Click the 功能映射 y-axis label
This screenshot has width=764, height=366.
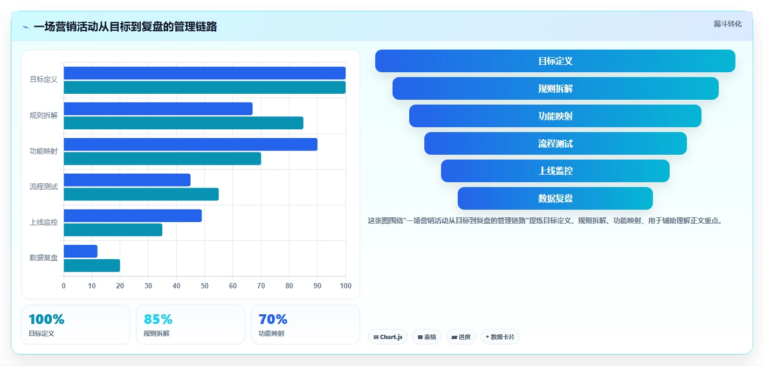pos(44,151)
